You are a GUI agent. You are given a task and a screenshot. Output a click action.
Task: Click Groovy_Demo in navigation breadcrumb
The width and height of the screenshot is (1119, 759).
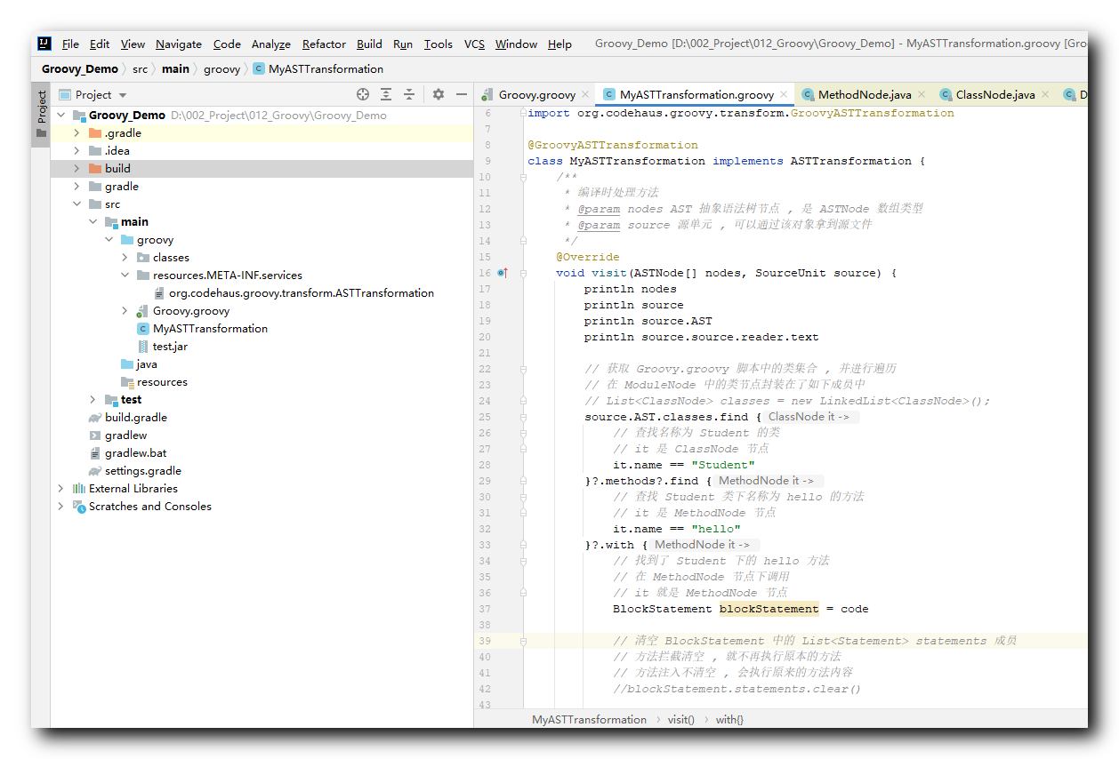[x=80, y=68]
